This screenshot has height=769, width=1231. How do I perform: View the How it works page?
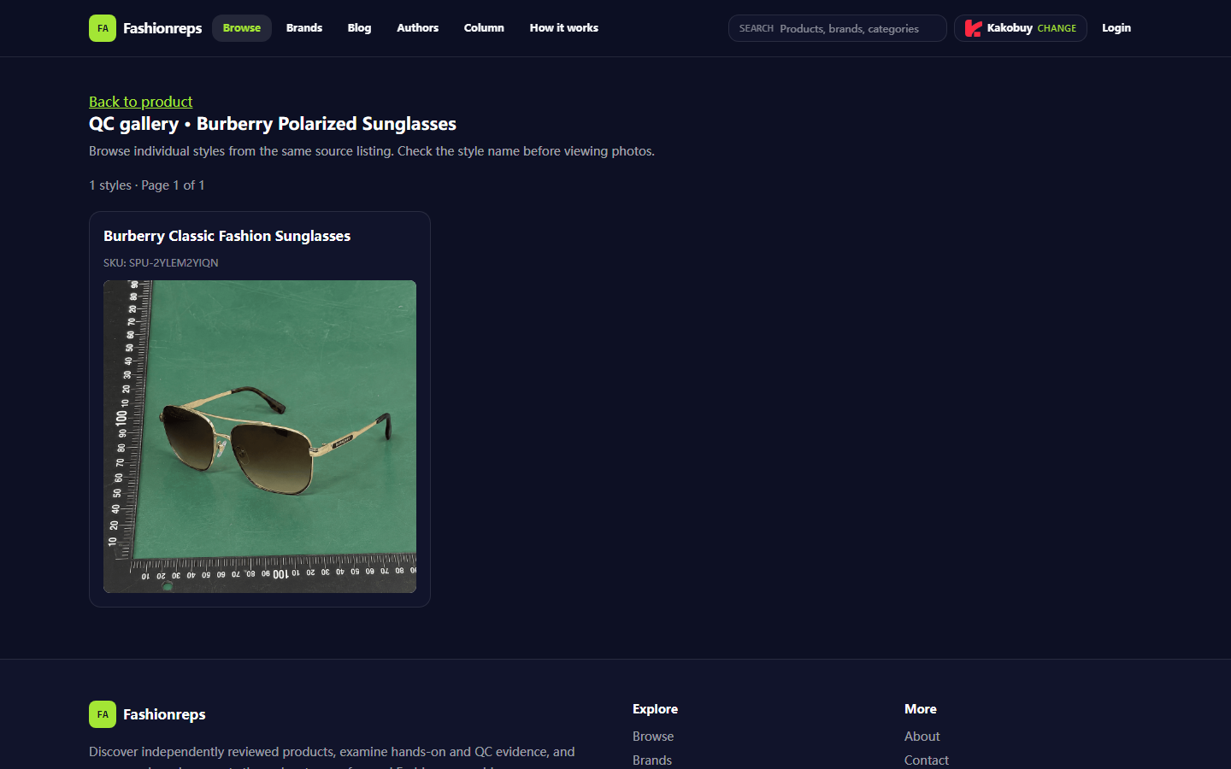click(564, 28)
